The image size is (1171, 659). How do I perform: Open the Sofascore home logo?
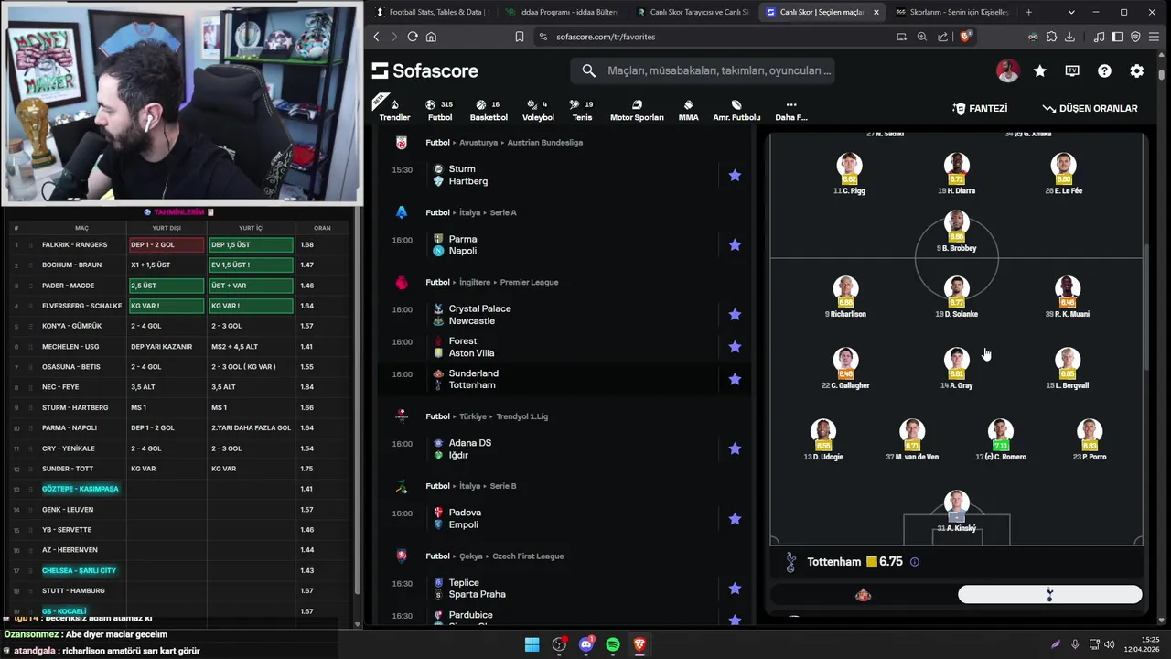[x=425, y=70]
